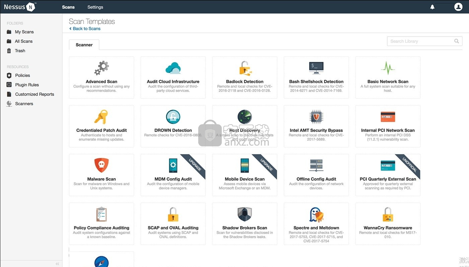Viewport: 469px width, 267px height.
Task: Select the Policy Compliance Auditing clipboard icon
Action: pyautogui.click(x=101, y=214)
